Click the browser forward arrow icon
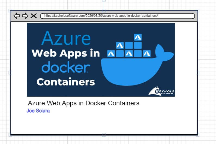This screenshot has height=144, width=216. [25, 16]
